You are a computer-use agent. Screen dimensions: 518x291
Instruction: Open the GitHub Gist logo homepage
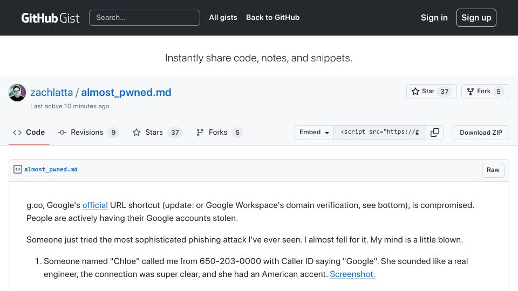[50, 18]
